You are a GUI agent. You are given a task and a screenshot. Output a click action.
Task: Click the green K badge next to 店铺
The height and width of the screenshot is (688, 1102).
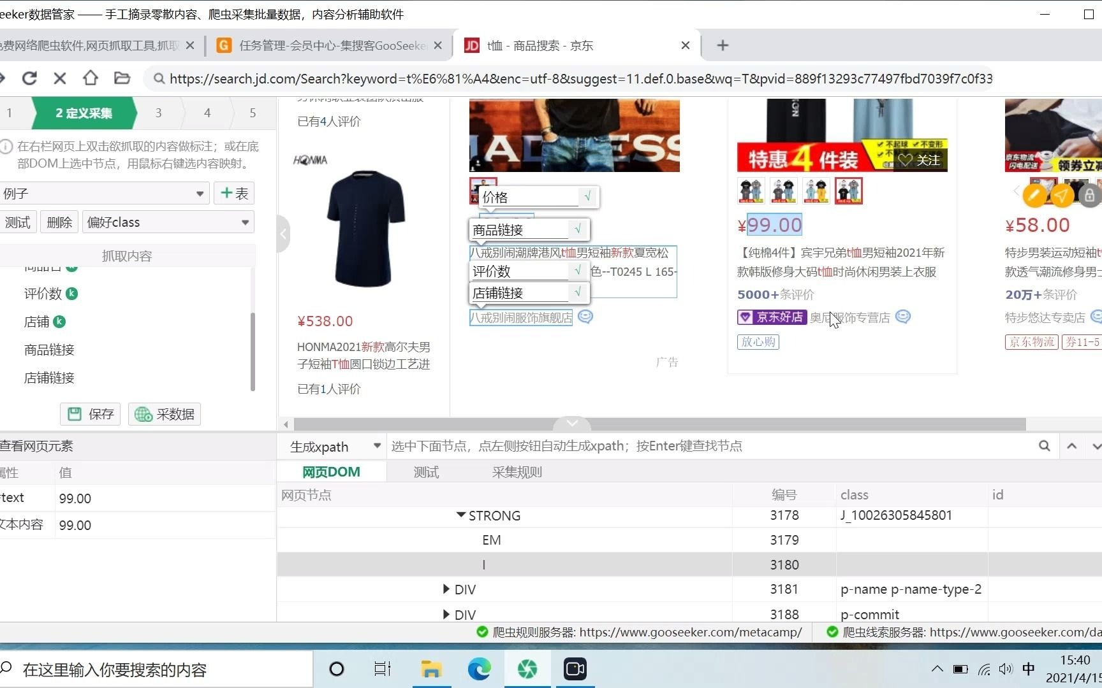click(x=59, y=322)
